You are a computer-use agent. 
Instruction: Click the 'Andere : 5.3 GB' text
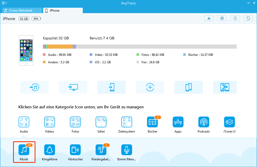click(x=59, y=62)
